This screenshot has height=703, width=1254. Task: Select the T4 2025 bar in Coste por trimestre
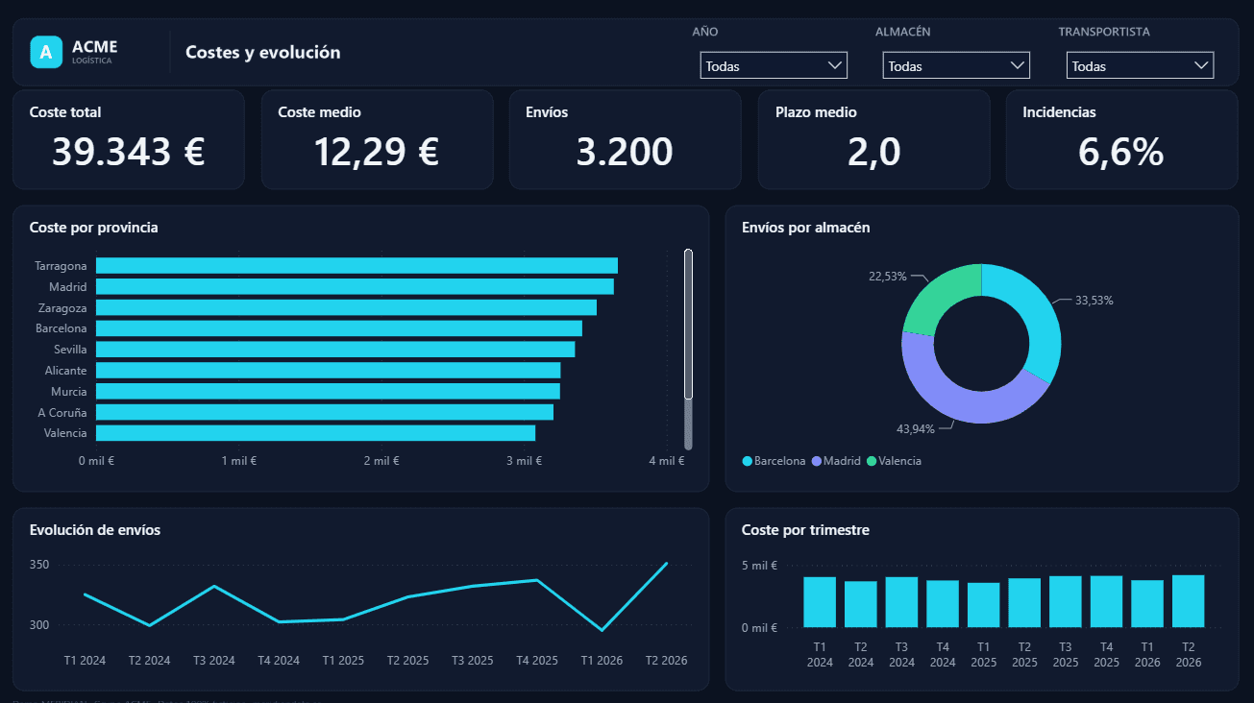[1106, 601]
